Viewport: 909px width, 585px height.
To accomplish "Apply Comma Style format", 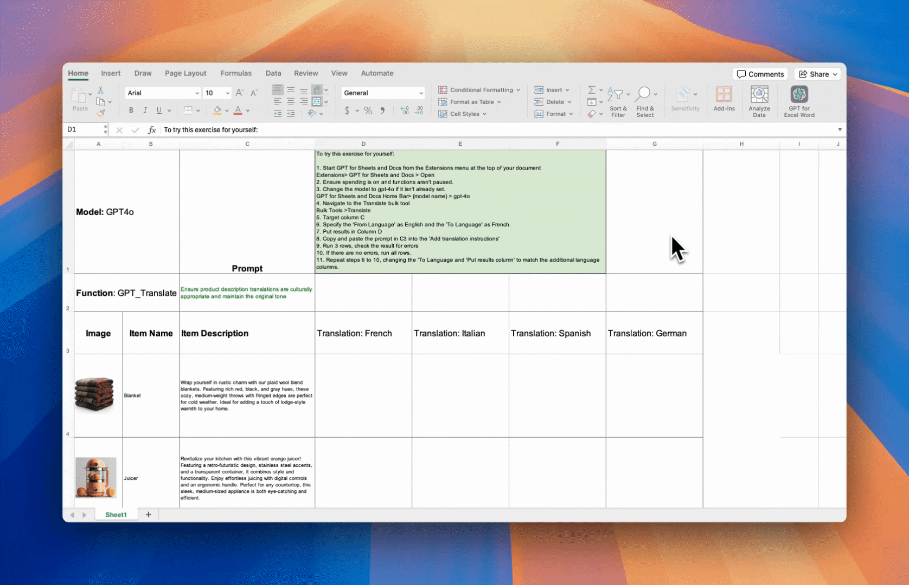I will coord(383,110).
